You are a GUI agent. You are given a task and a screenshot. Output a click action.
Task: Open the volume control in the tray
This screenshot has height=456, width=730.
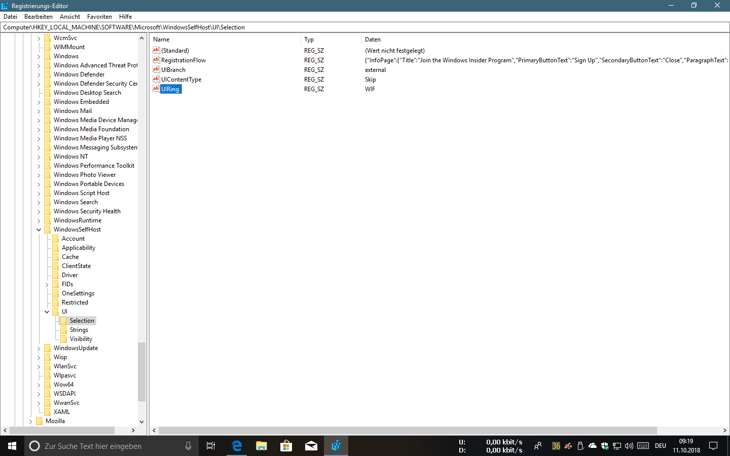(x=629, y=446)
